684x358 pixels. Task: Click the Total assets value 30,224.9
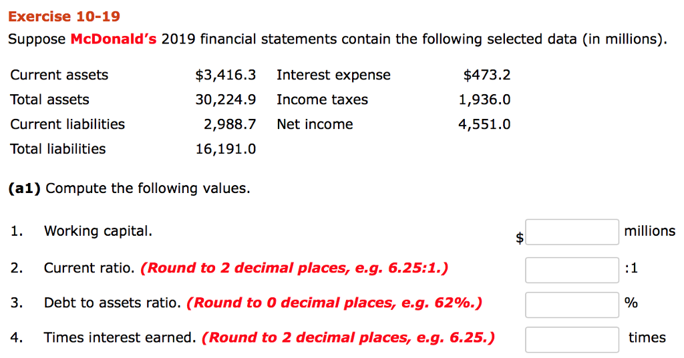[226, 100]
